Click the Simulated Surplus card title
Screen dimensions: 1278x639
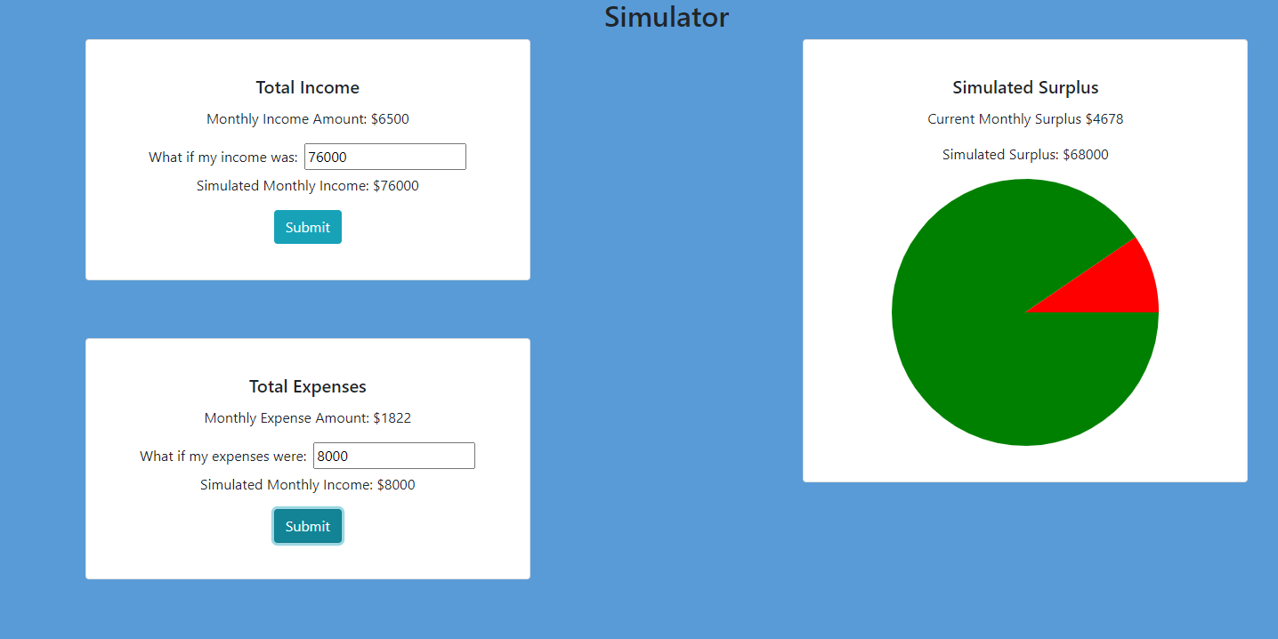point(1025,87)
